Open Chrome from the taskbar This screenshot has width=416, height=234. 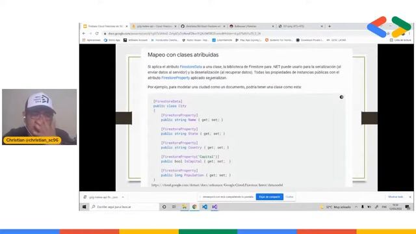click(194, 207)
